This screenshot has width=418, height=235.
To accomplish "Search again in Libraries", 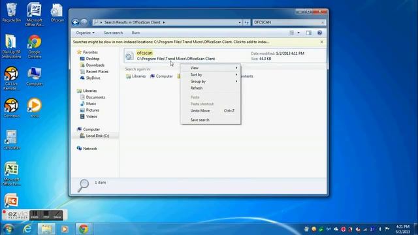I will tap(136, 76).
